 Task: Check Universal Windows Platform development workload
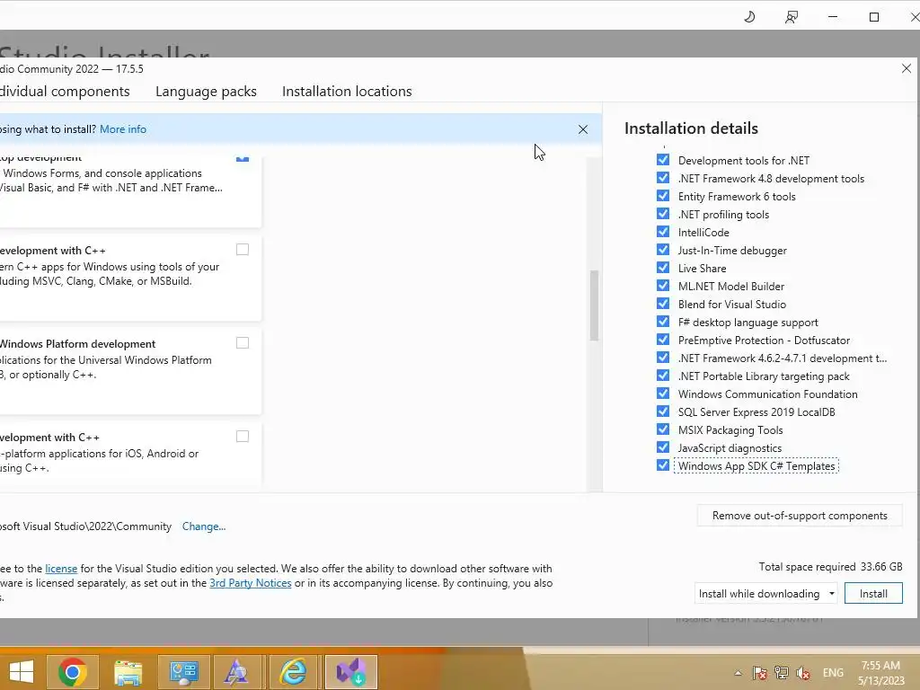pyautogui.click(x=243, y=342)
